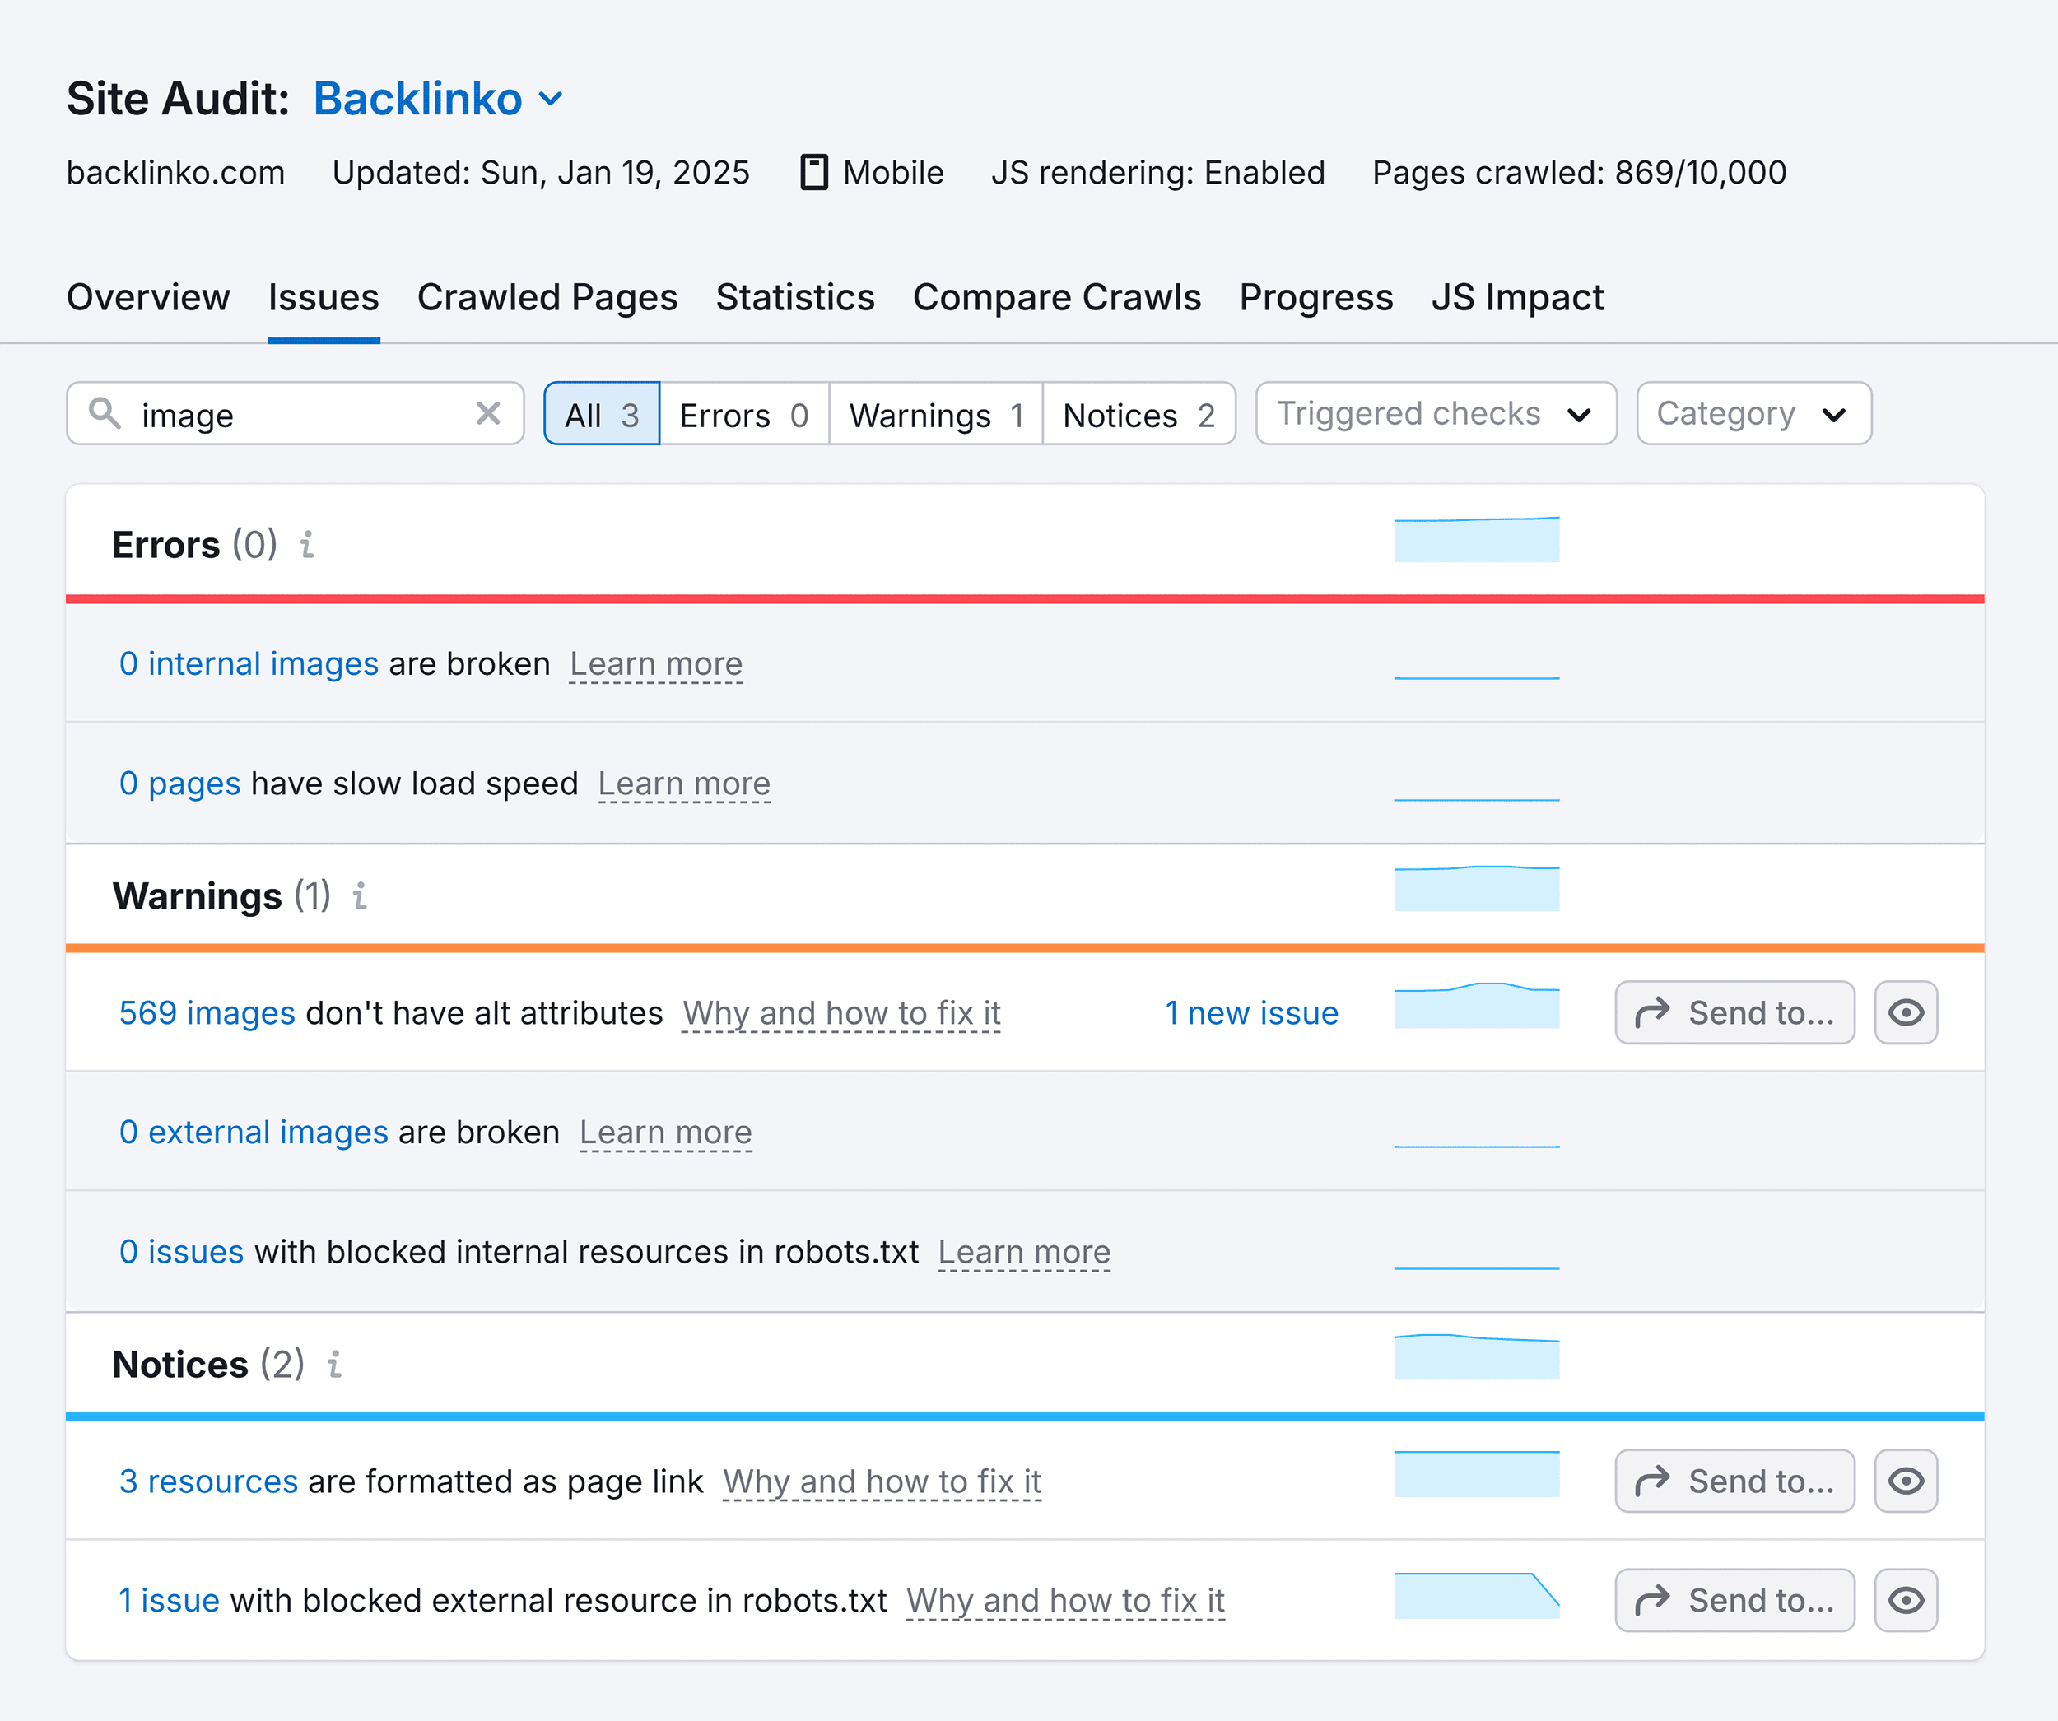Hide the alt attributes issue with eye icon
This screenshot has width=2058, height=1721.
(x=1906, y=1012)
